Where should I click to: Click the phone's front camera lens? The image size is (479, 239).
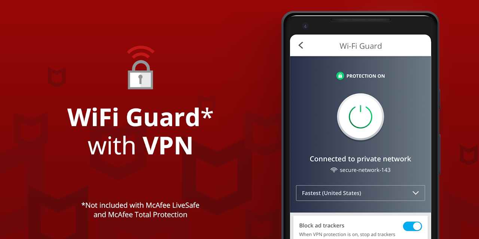[305, 26]
